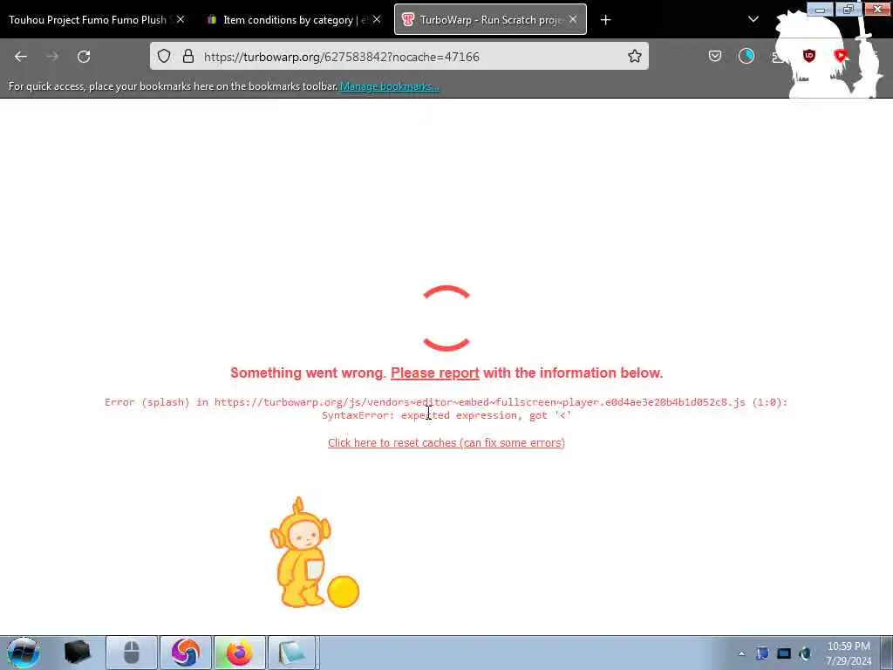Close the Item conditions by category tab
893x670 pixels.
(377, 19)
